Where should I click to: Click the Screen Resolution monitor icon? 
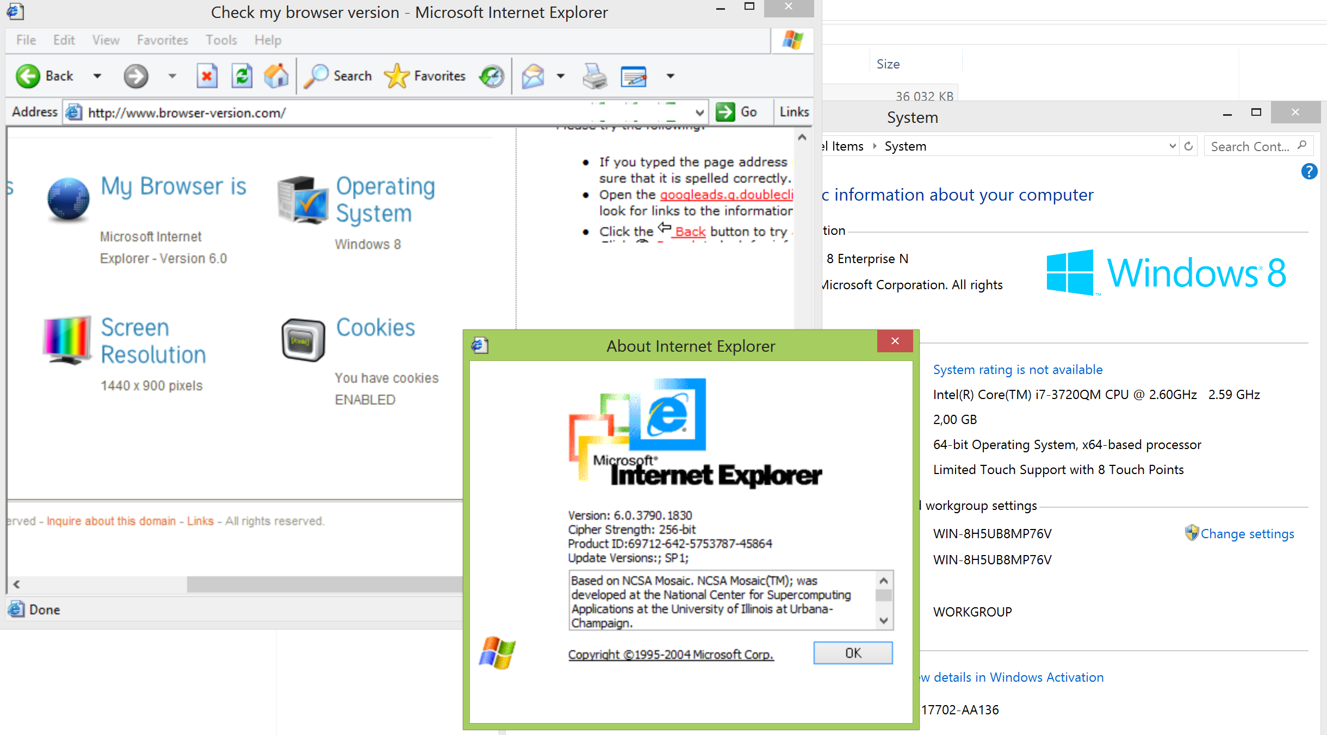pos(67,340)
